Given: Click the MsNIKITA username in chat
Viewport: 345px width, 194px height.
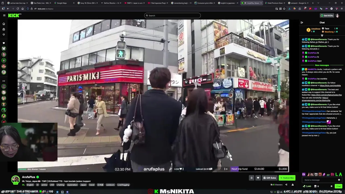Looking at the screenshot, I should 312,69.
